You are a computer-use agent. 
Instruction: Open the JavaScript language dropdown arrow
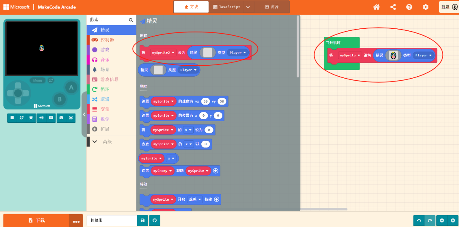click(x=248, y=7)
